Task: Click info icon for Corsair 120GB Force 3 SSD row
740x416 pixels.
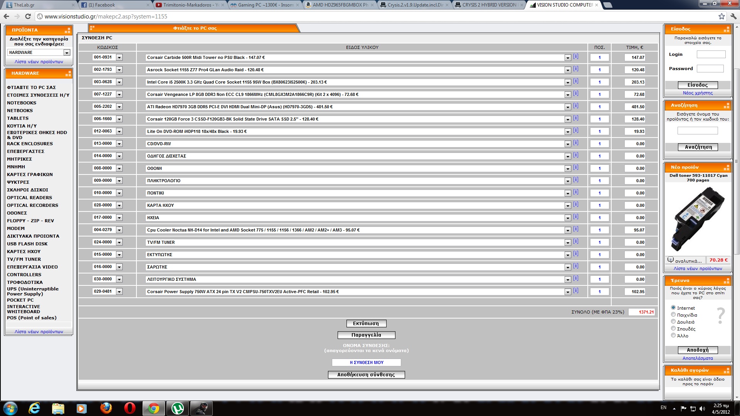Action: 575,118
